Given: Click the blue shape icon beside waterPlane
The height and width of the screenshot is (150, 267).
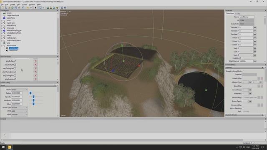Looking at the screenshot, I should click(4, 18).
